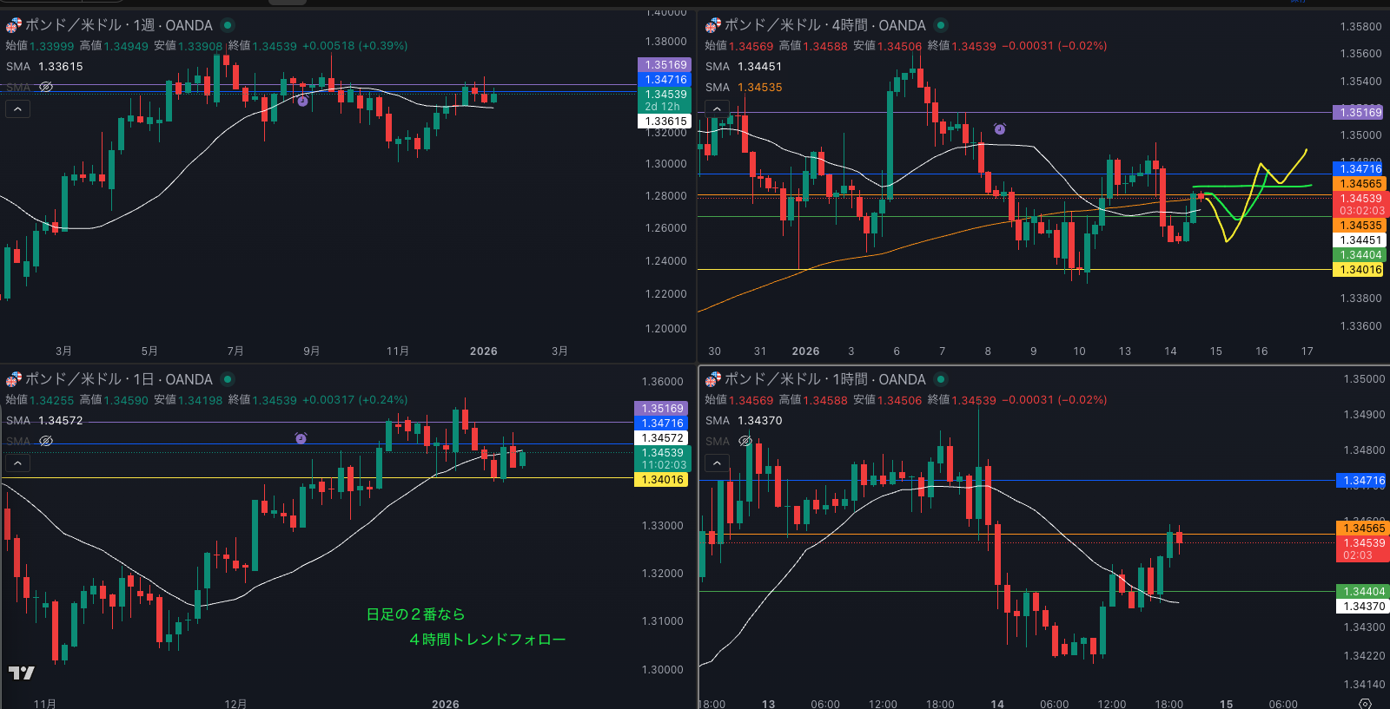This screenshot has height=709, width=1390.
Task: Unhide the second SMA on the daily chart
Action: pos(46,441)
